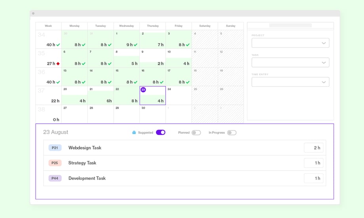The width and height of the screenshot is (364, 218).
Task: Click the Tuesday column header
Action: tap(100, 26)
